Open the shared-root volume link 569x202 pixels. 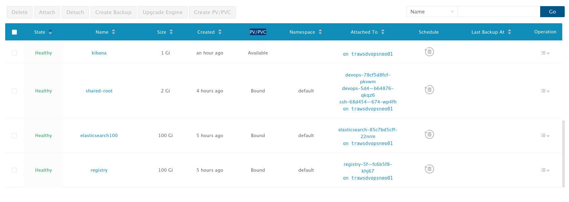pyautogui.click(x=99, y=91)
